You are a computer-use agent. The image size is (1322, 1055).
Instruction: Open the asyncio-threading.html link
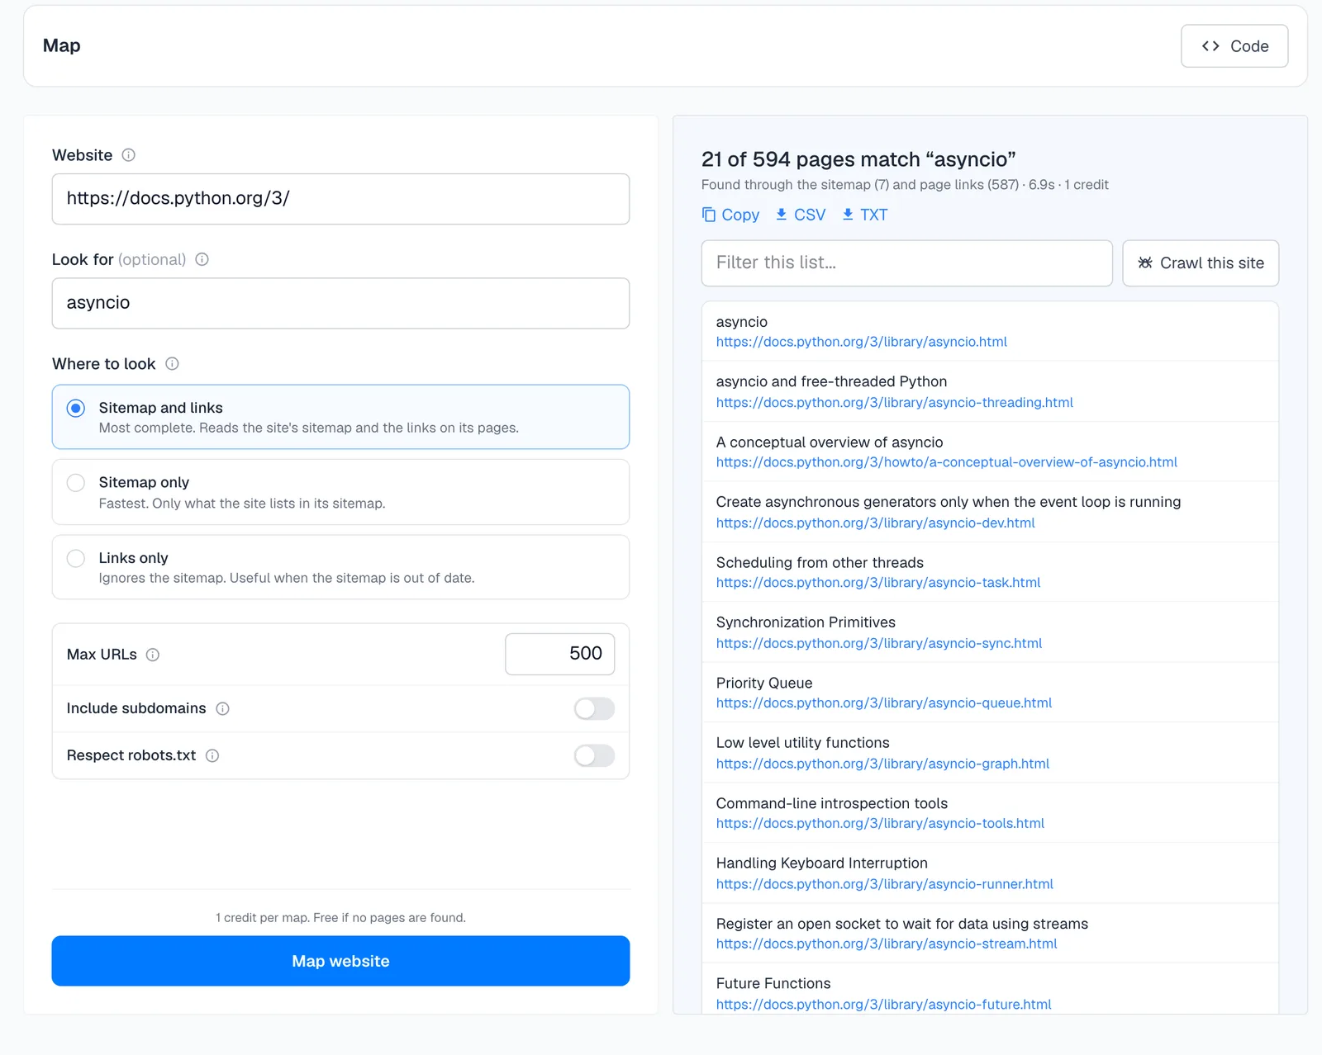coord(894,403)
